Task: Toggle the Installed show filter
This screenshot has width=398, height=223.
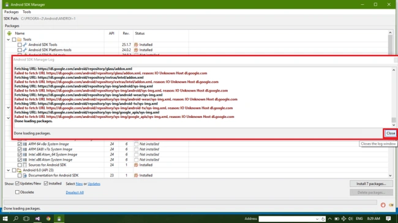Action: tap(46, 183)
